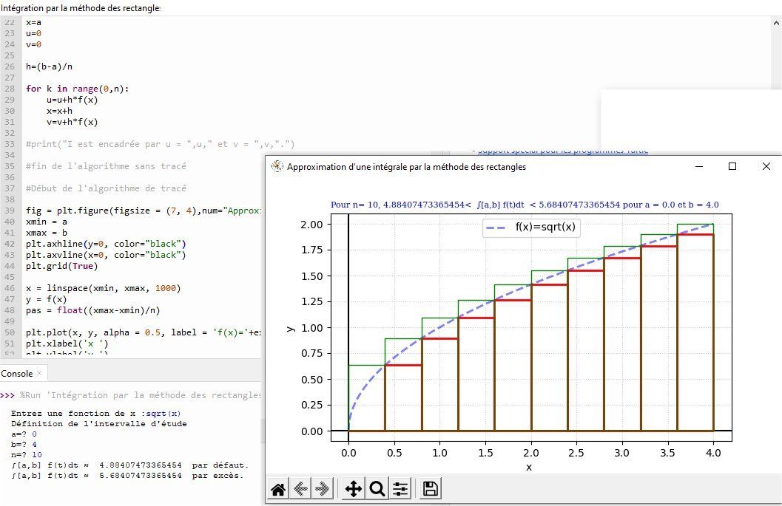The image size is (782, 506).
Task: Click the matplotlib icon in figure title bar
Action: (x=277, y=167)
